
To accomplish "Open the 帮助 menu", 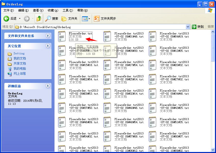I will (x=82, y=10).
